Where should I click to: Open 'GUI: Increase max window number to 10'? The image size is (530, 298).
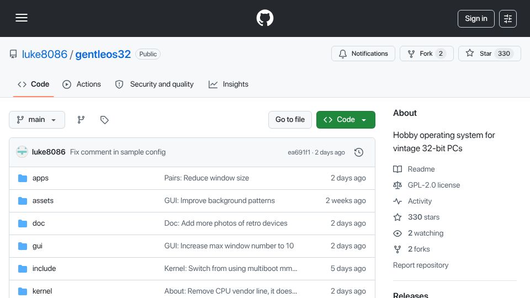pos(229,246)
